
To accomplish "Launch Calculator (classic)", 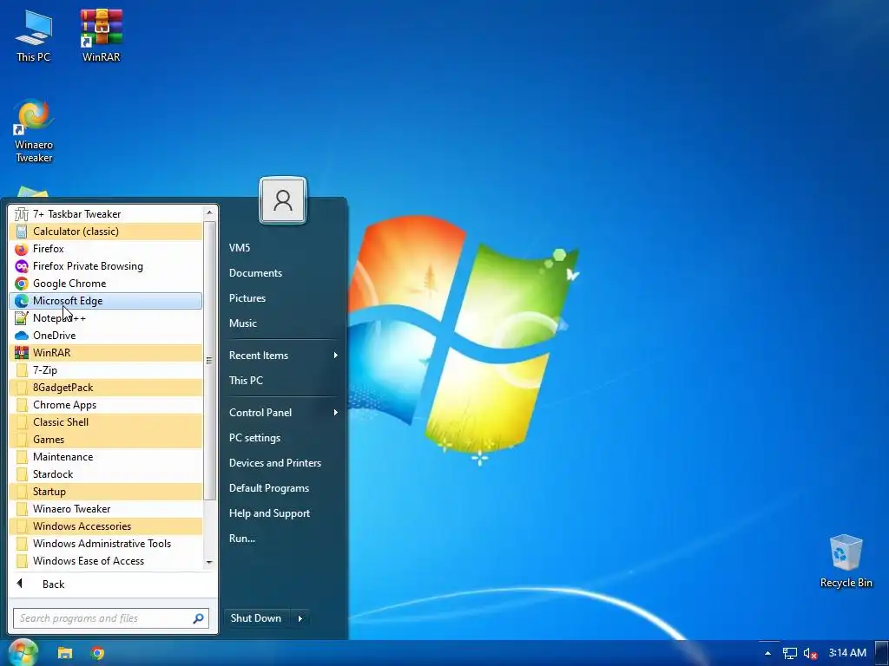I will (106, 231).
